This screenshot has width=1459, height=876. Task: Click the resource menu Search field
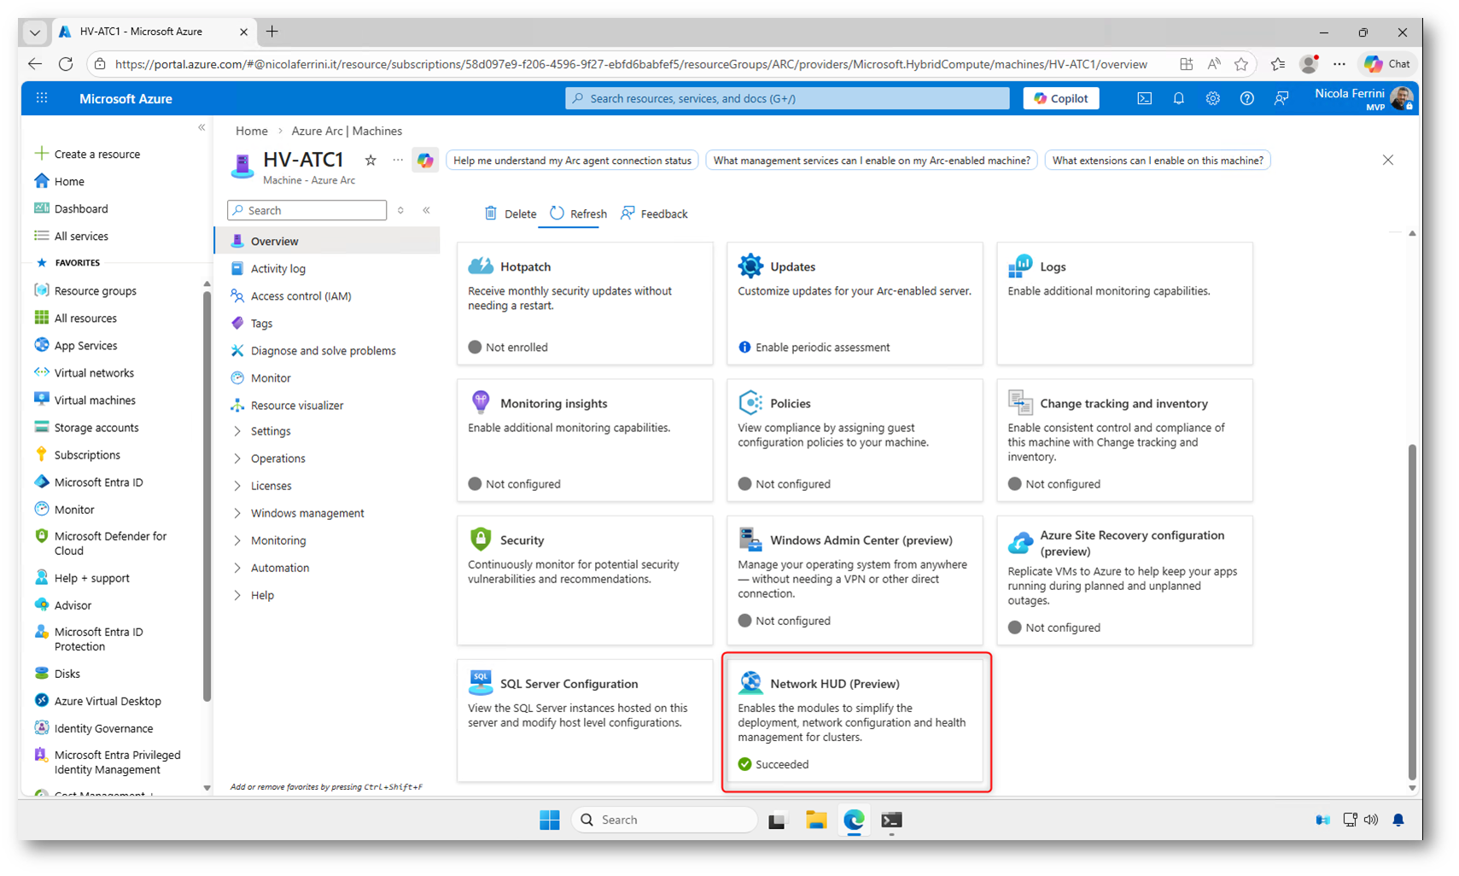pos(307,210)
